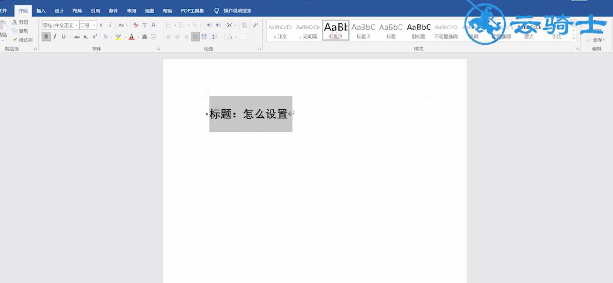613x283 pixels.
Task: Open Clipboard pane launcher
Action: point(36,49)
